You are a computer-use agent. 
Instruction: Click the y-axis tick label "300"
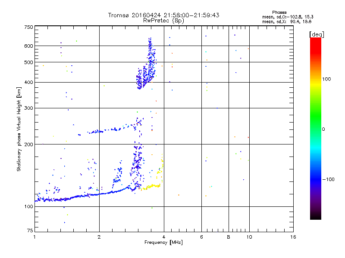point(28,108)
